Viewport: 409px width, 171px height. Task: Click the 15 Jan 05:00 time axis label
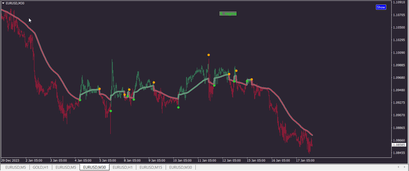(x=256, y=161)
